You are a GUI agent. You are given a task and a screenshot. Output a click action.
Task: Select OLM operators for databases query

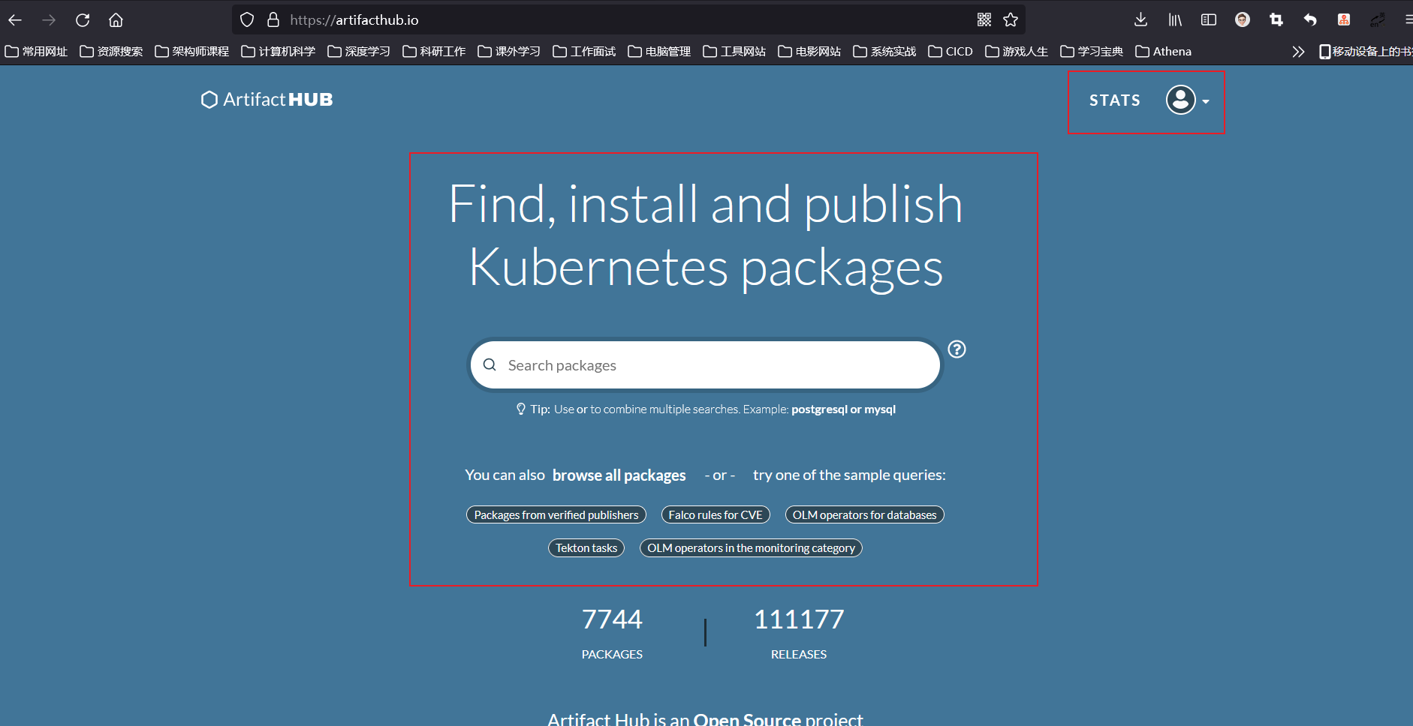click(x=864, y=515)
